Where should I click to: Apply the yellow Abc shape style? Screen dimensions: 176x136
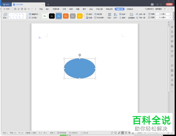click(80, 16)
